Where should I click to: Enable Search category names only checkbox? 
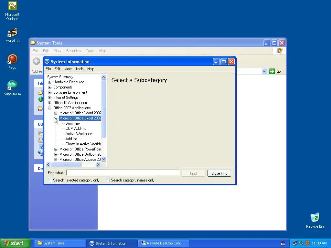(108, 180)
